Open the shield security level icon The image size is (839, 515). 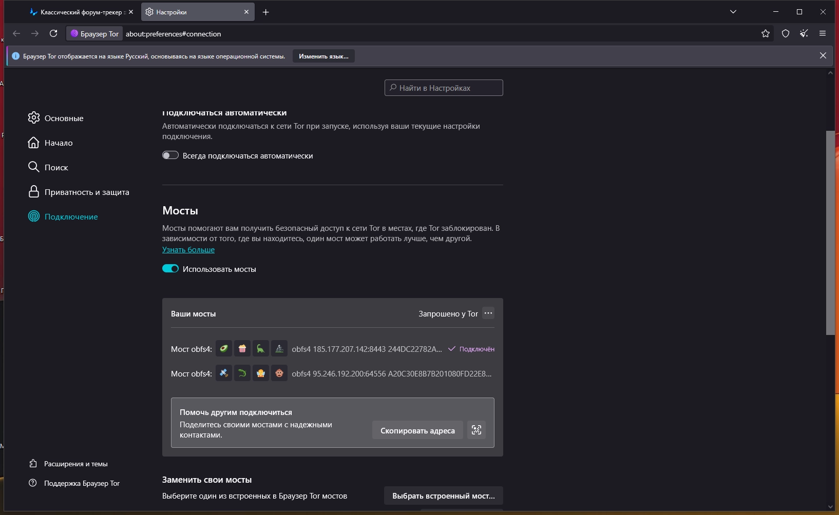pos(785,33)
